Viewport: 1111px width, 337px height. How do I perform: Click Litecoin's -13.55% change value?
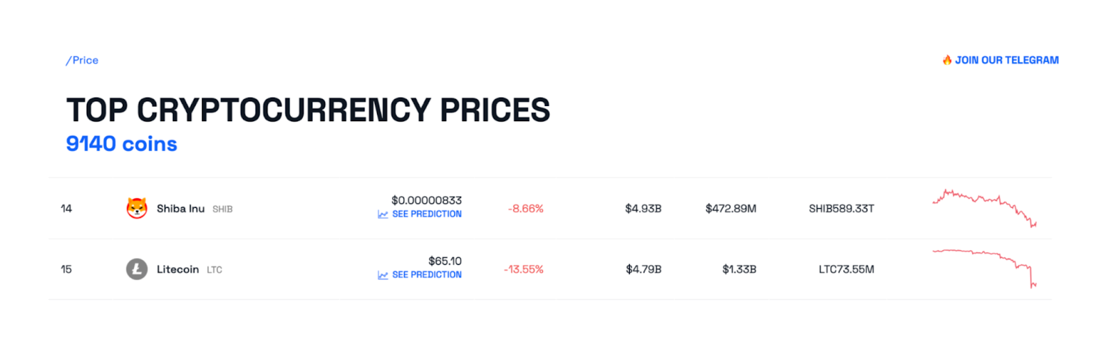click(524, 270)
